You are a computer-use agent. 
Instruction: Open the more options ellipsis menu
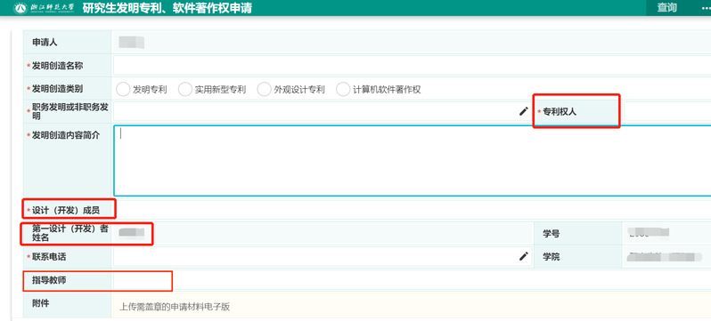706,8
